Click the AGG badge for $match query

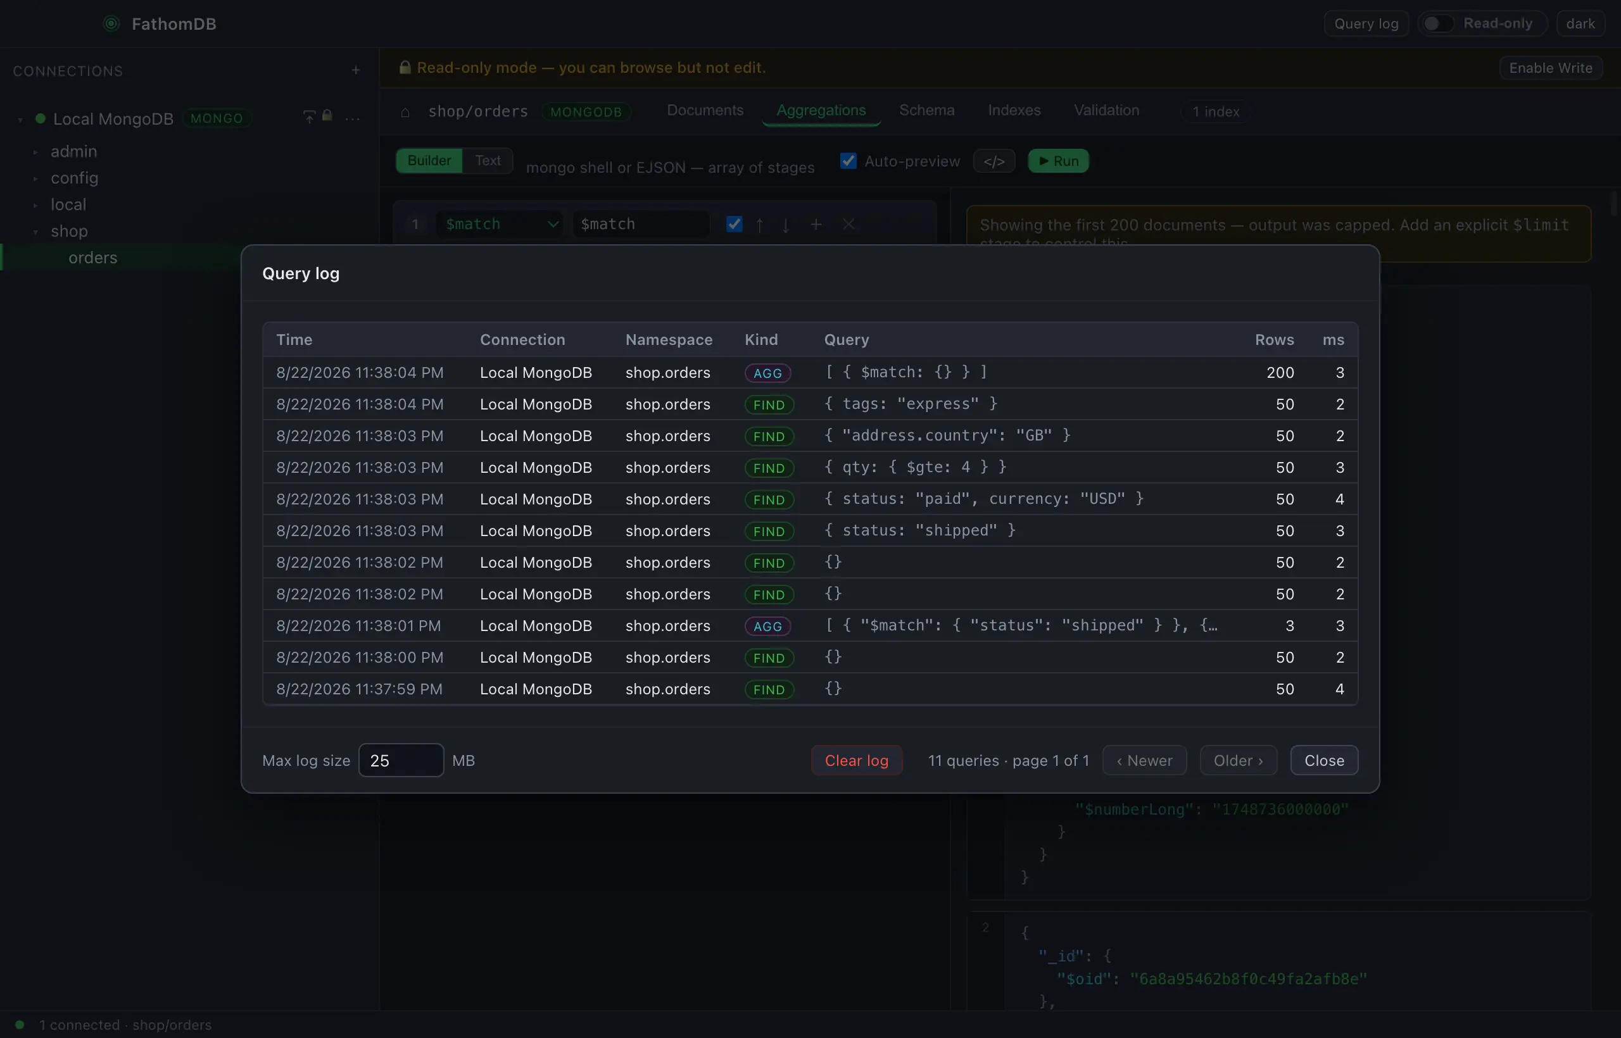767,373
